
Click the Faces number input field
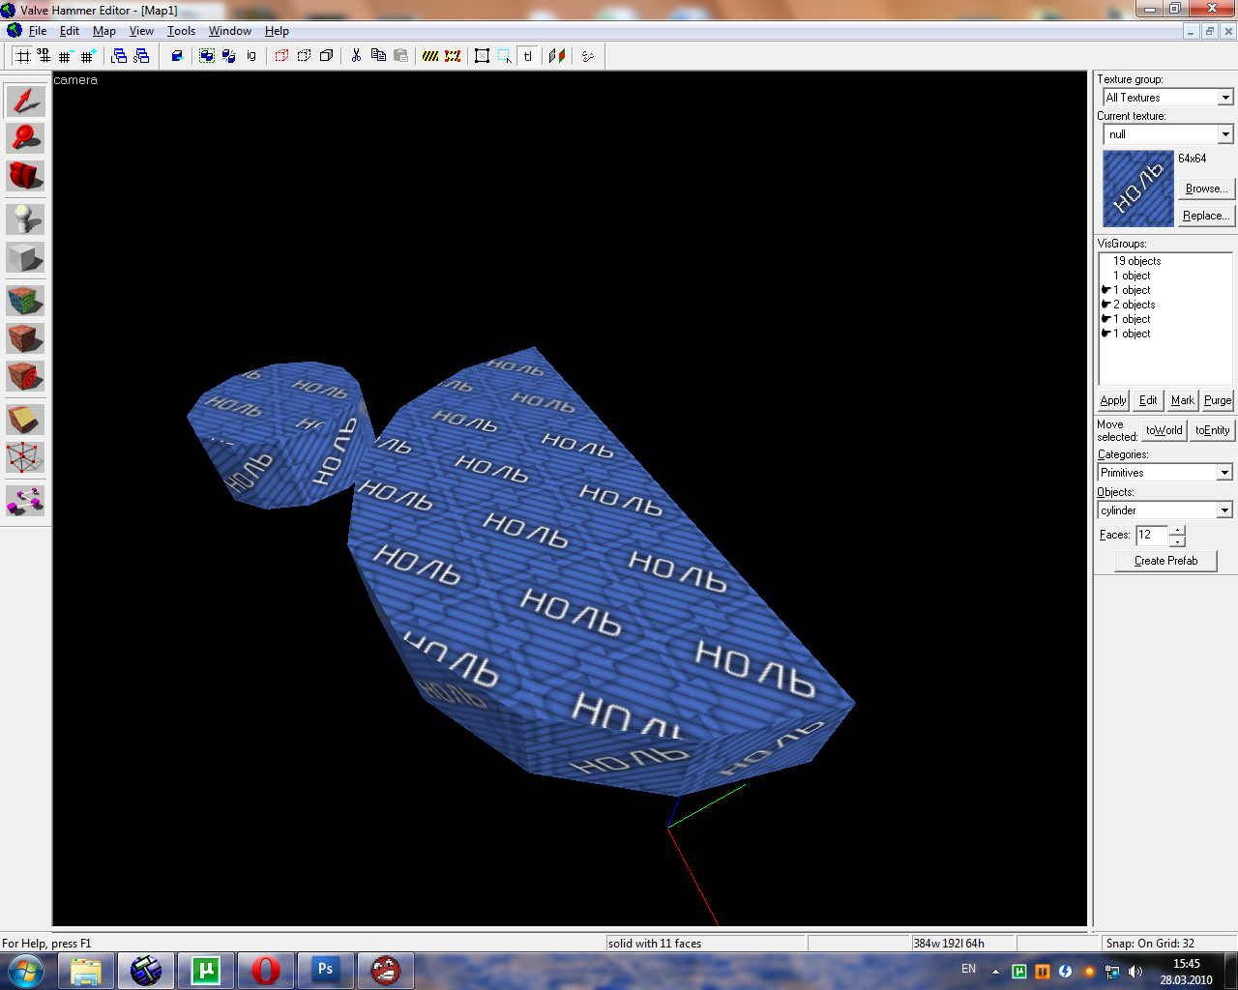1152,535
